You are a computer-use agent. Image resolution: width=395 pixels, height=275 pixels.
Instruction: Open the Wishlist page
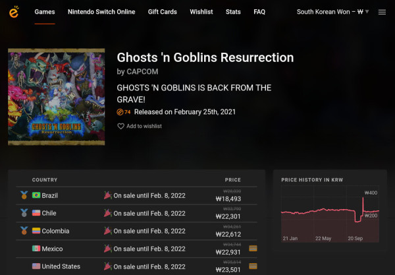coord(201,12)
